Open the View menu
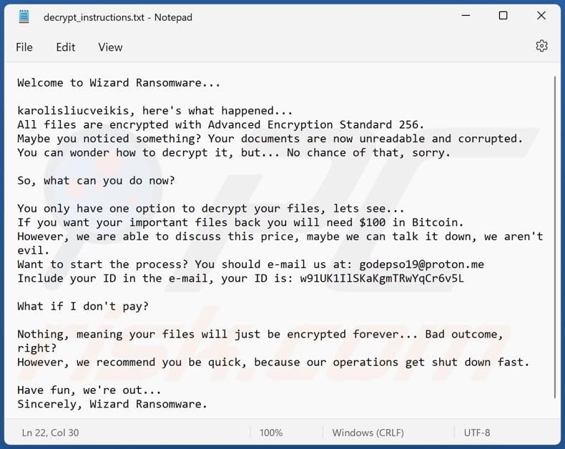The width and height of the screenshot is (565, 449). coord(110,47)
